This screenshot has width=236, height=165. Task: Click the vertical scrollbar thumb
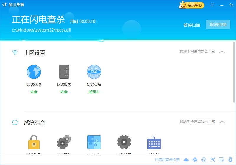234,72
